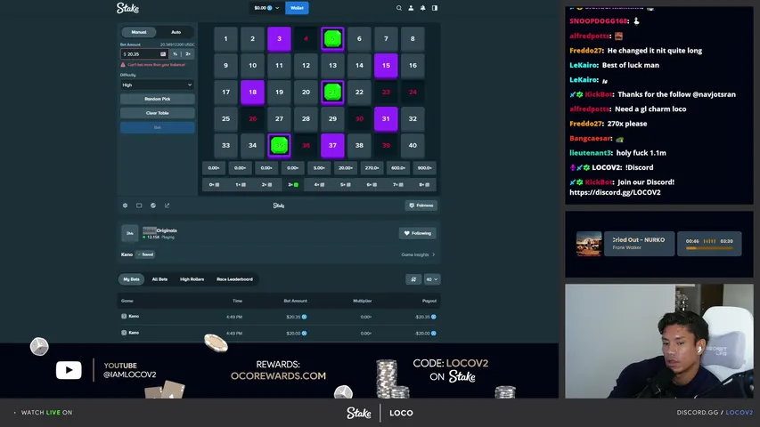Click the 3× hits indicator
This screenshot has height=427, width=760.
(293, 184)
